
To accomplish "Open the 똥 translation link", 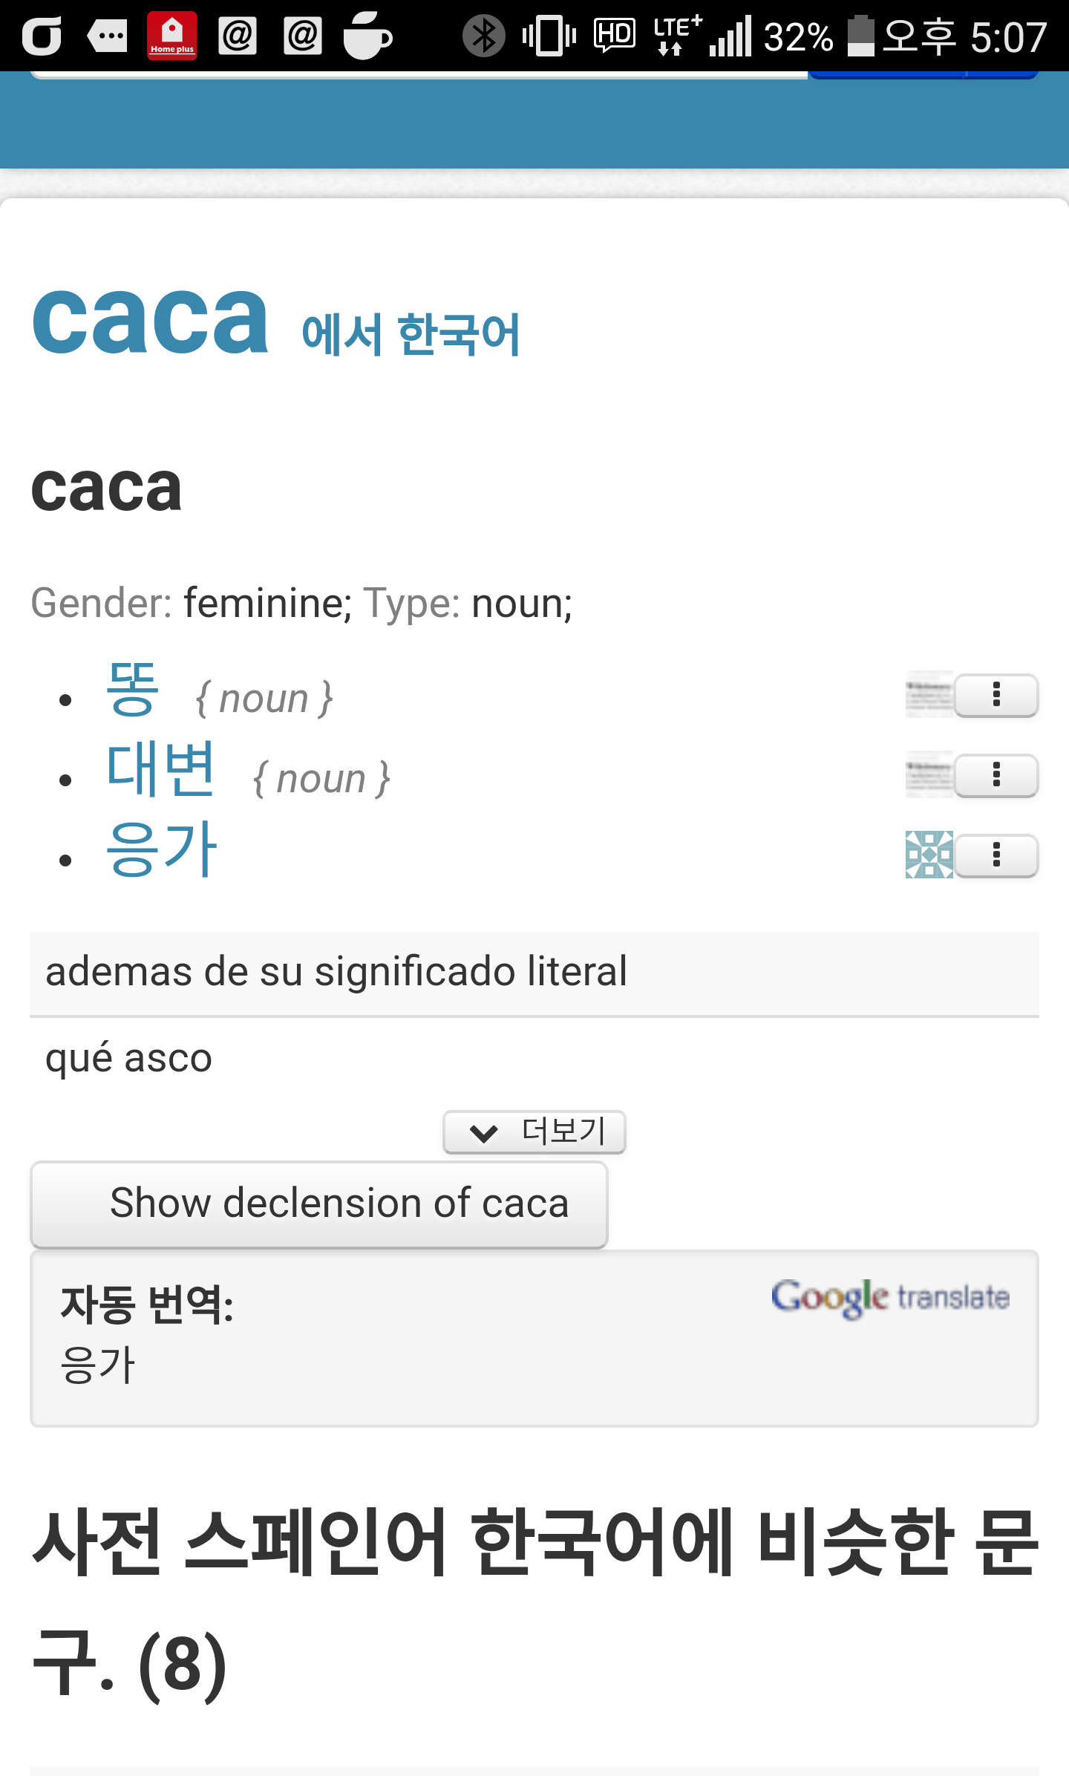I will [x=133, y=691].
